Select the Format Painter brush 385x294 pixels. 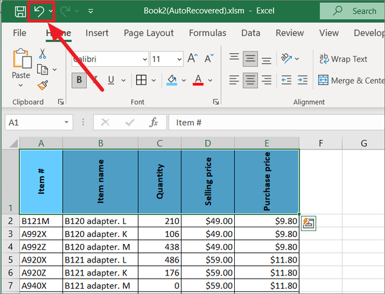[43, 85]
